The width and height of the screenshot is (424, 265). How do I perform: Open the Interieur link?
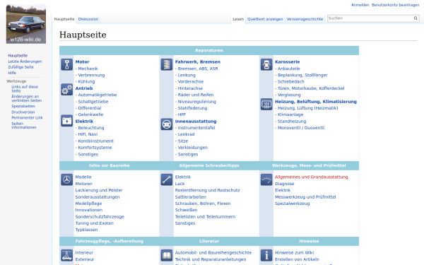(84, 252)
